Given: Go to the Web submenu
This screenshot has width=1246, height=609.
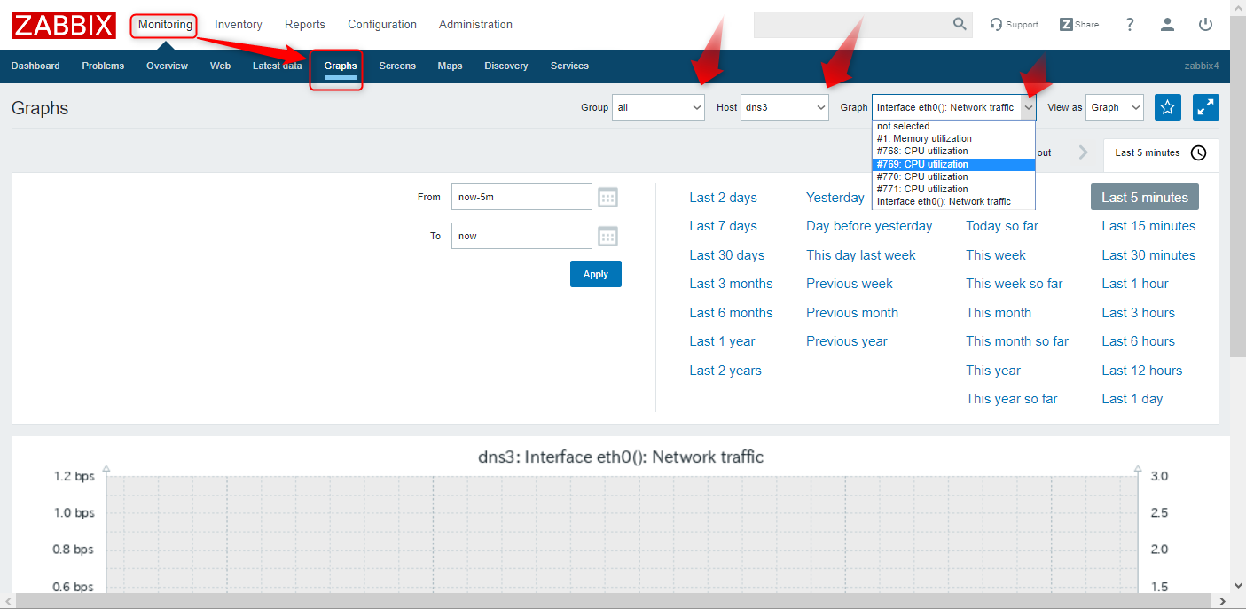Looking at the screenshot, I should (x=220, y=66).
